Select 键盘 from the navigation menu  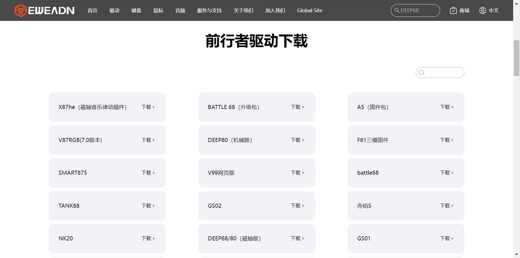coord(136,11)
